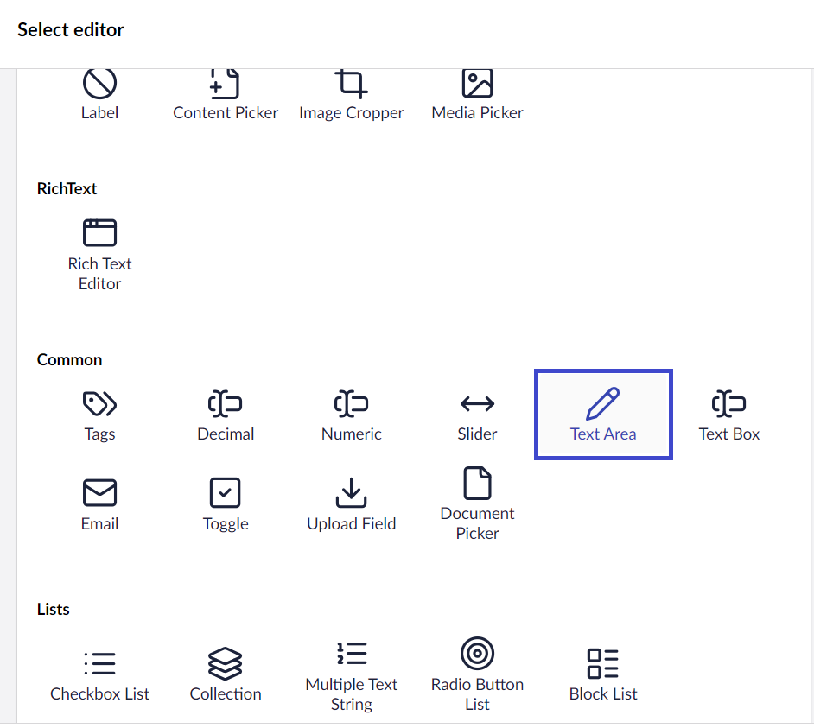The height and width of the screenshot is (728, 814).
Task: Click the highlighted Text Area selection
Action: click(603, 414)
